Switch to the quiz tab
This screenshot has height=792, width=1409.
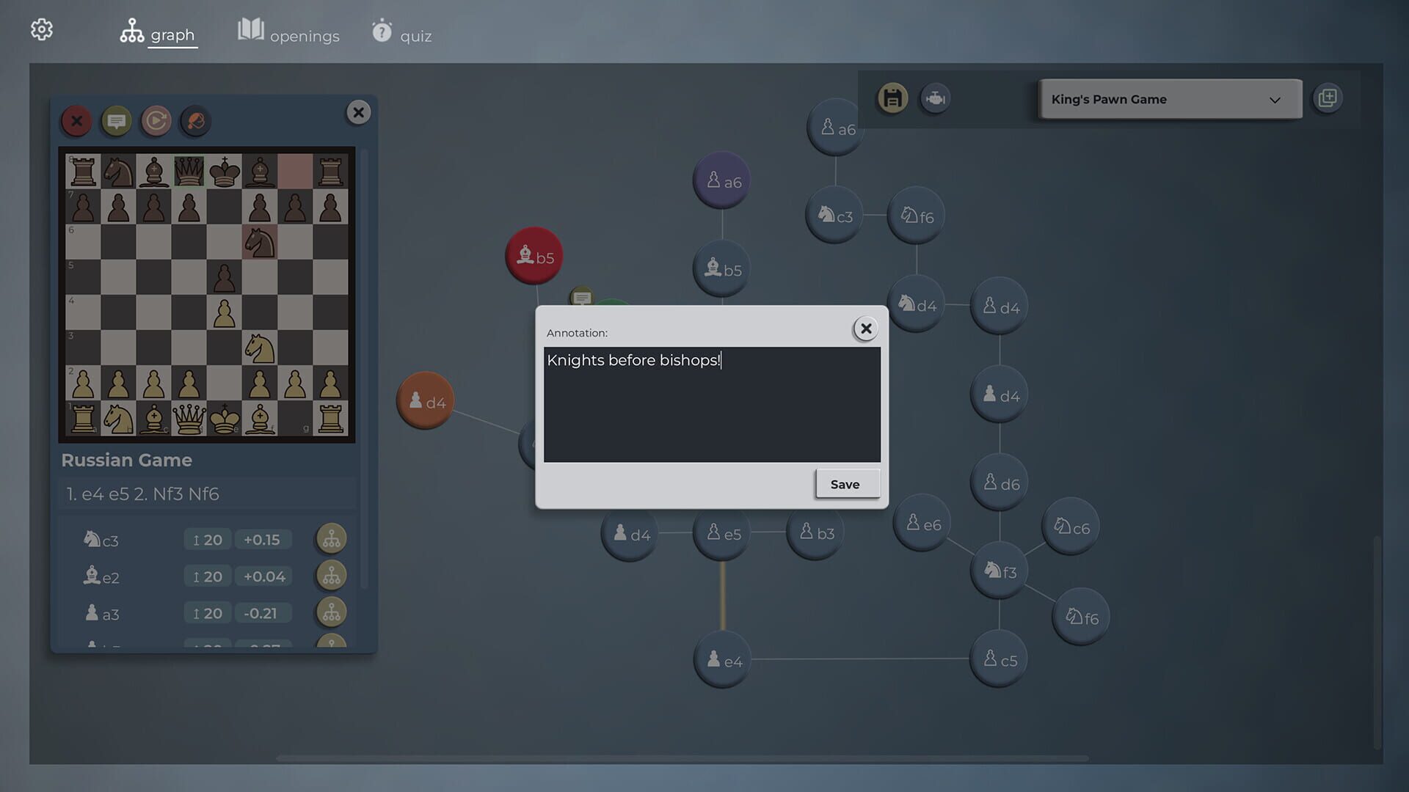[402, 32]
